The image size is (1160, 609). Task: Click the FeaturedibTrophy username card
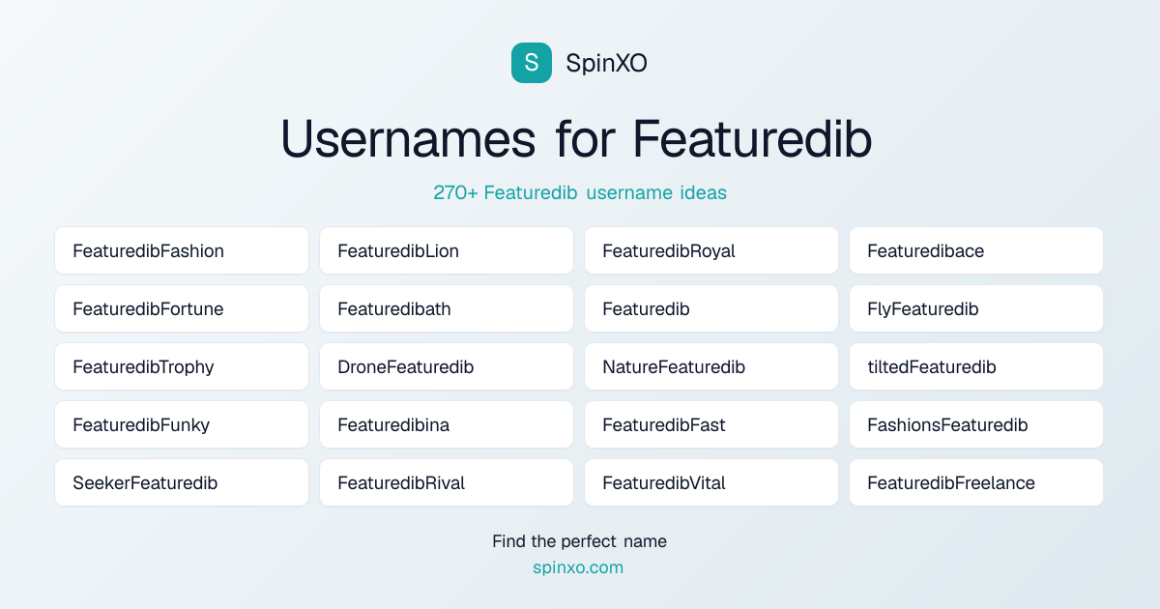pyautogui.click(x=182, y=366)
